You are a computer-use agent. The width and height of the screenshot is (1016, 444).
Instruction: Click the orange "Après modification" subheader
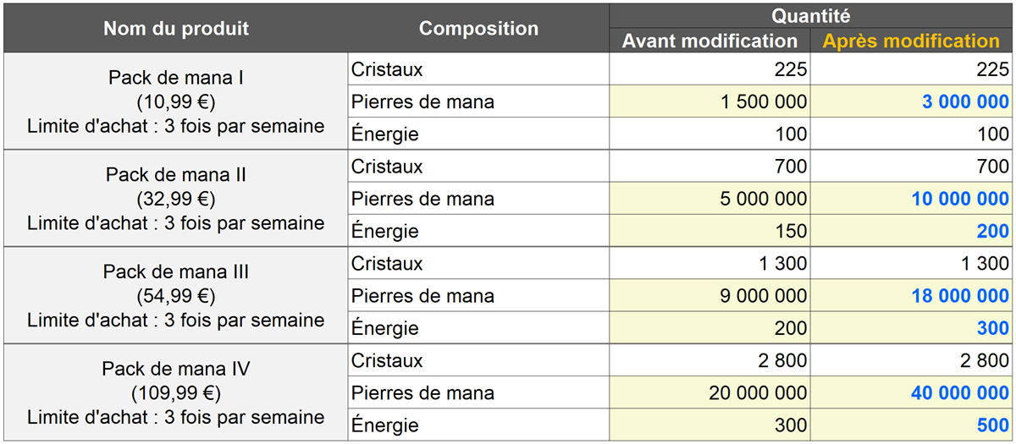click(x=912, y=41)
